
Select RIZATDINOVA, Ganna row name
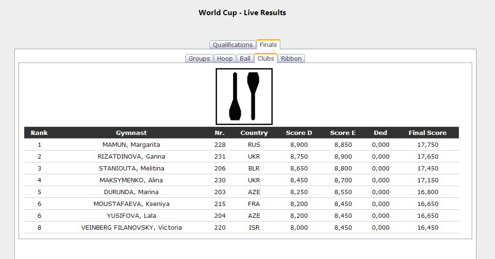(x=131, y=157)
